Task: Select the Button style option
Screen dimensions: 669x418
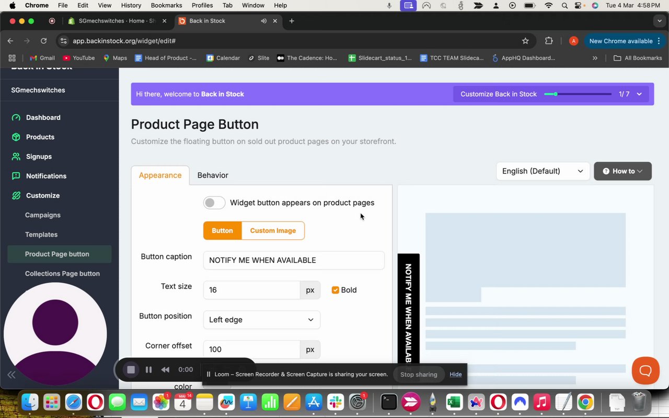Action: 222,230
